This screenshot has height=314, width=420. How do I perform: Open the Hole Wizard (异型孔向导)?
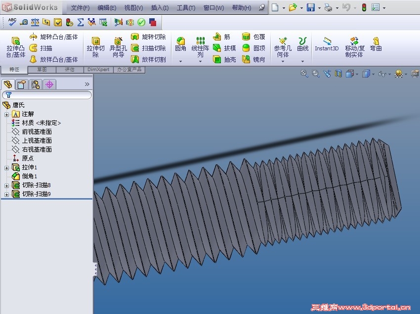coord(118,47)
